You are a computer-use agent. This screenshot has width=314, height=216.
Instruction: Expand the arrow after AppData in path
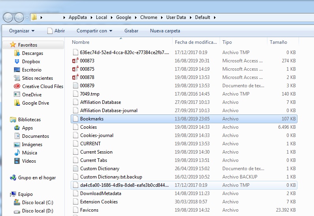point(91,18)
